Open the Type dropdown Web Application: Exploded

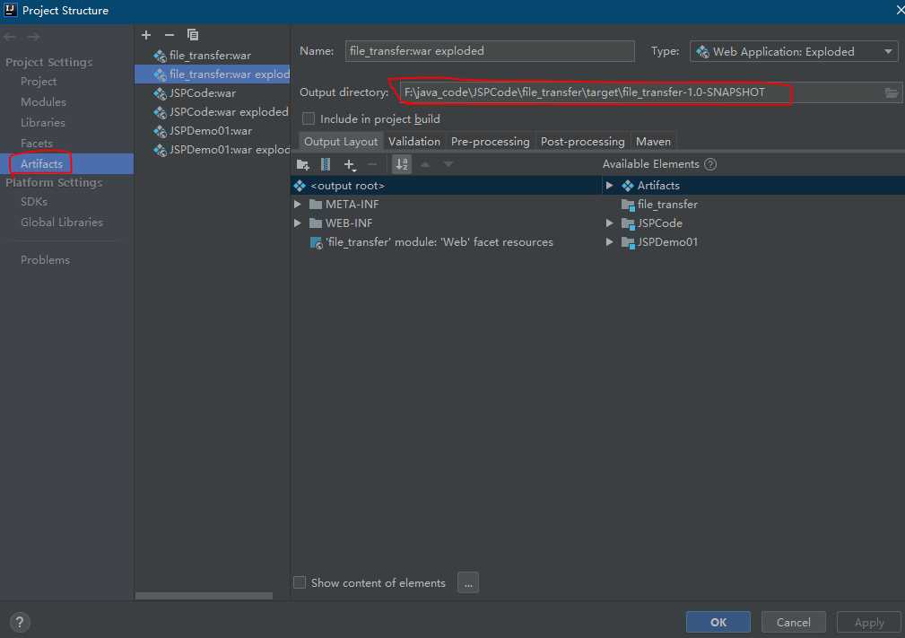(x=794, y=52)
